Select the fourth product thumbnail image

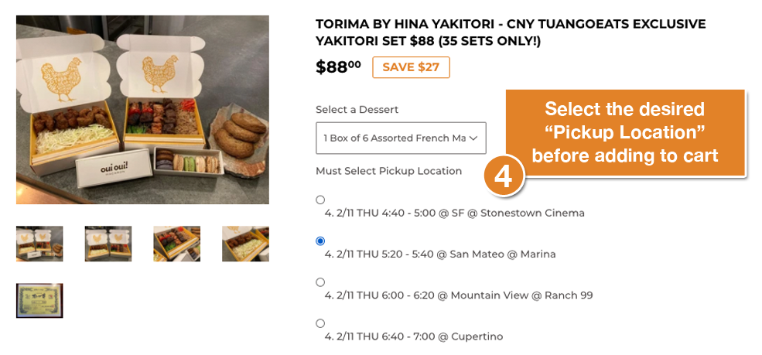pos(245,244)
